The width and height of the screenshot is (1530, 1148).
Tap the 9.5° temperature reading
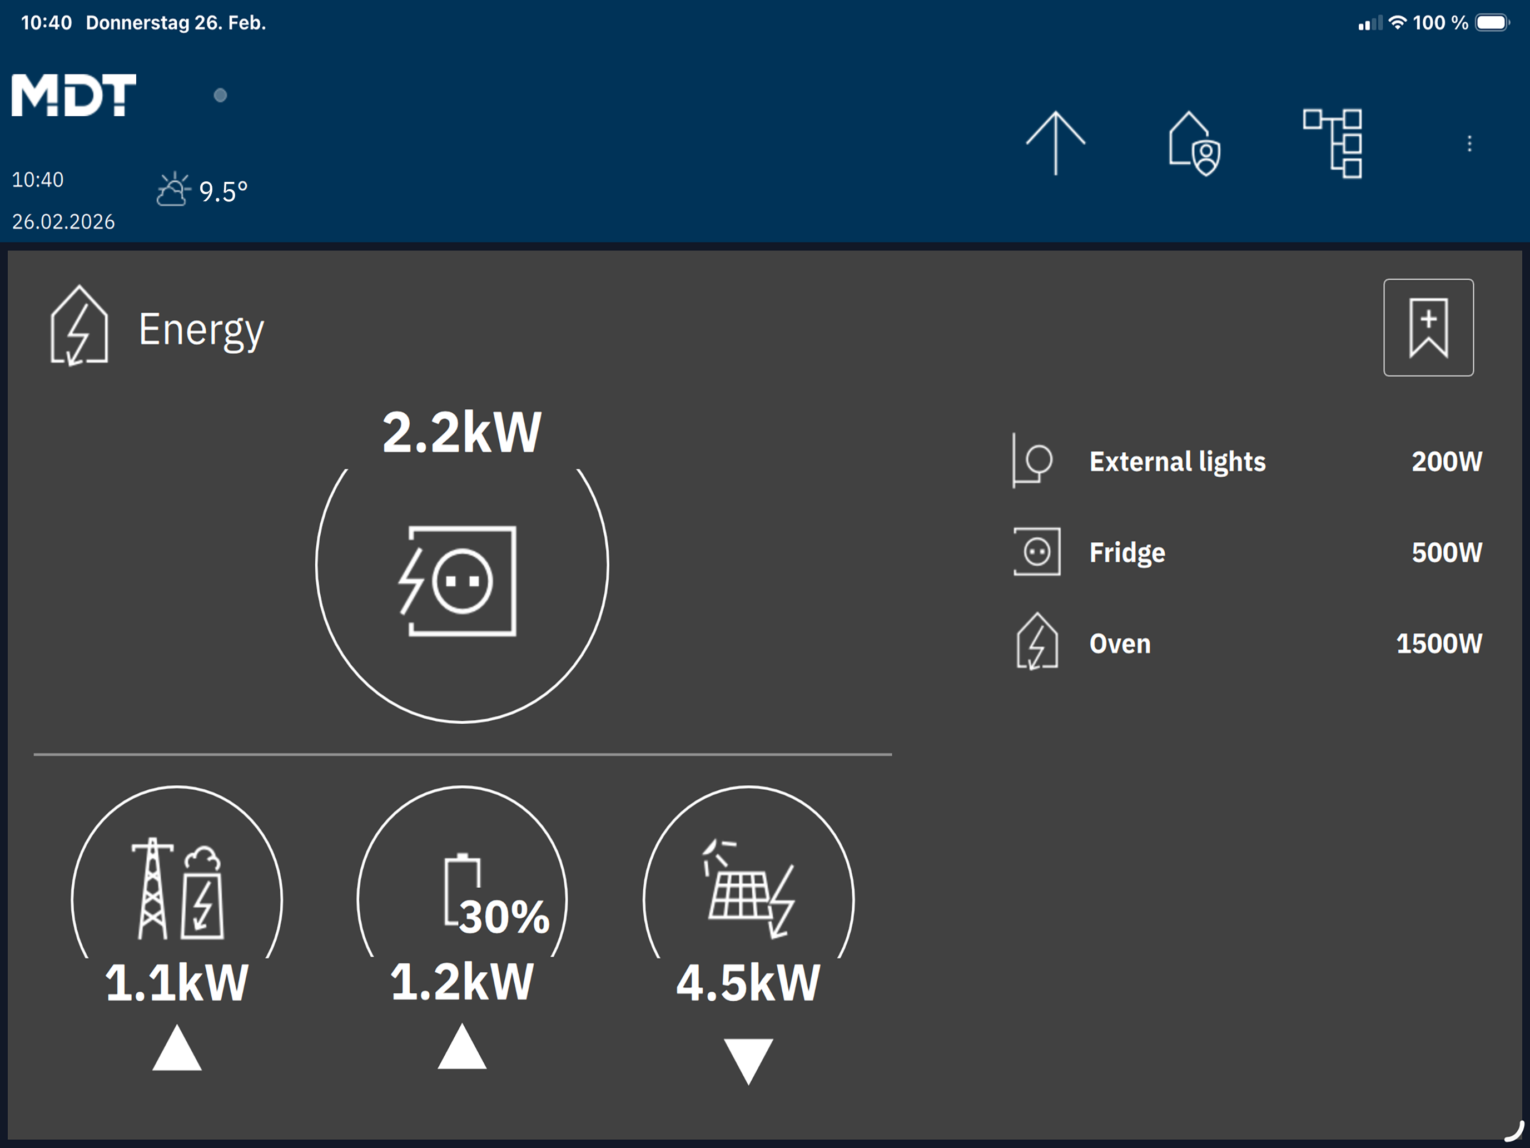pos(223,192)
